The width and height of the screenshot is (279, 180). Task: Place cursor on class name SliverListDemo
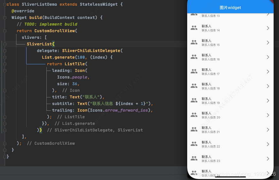tap(39, 4)
